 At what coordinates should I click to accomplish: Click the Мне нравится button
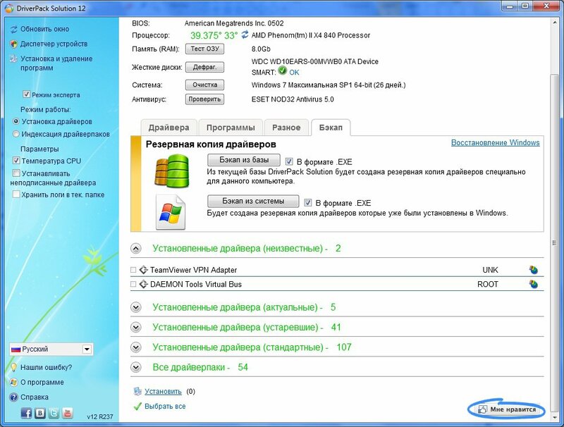pyautogui.click(x=507, y=409)
